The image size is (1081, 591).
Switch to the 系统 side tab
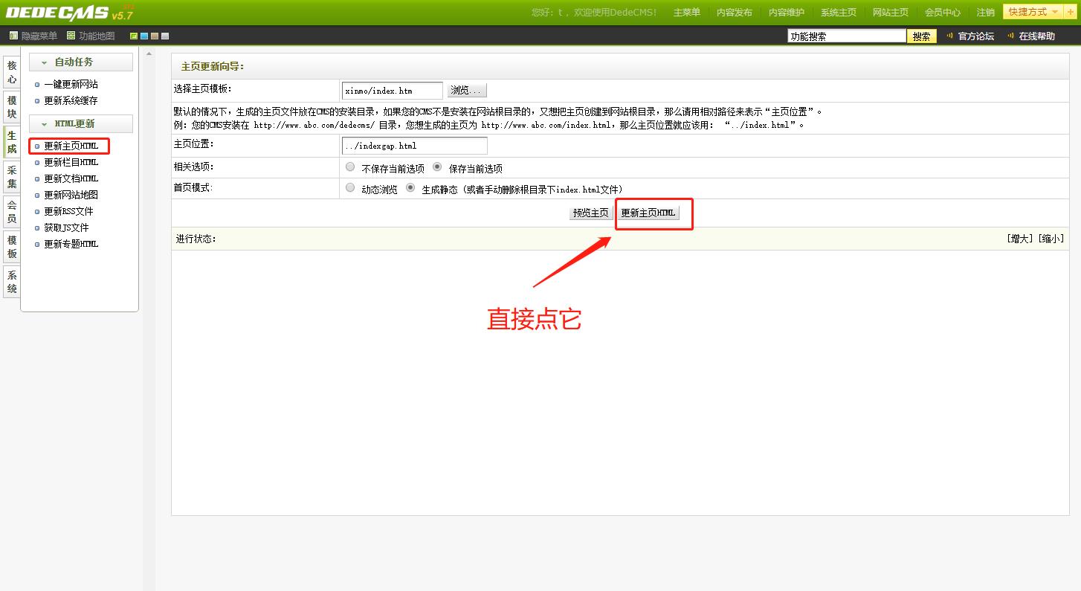(12, 282)
